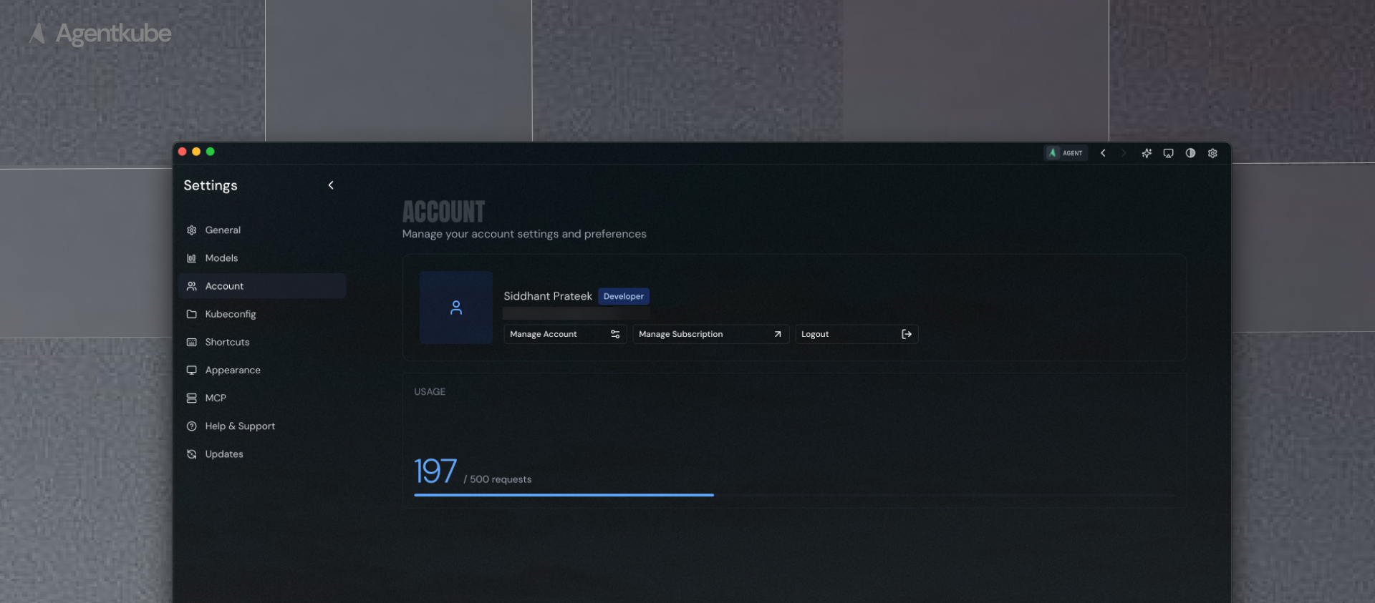Viewport: 1375px width, 603px height.
Task: Click the refresh icon beside Updates
Action: click(191, 454)
